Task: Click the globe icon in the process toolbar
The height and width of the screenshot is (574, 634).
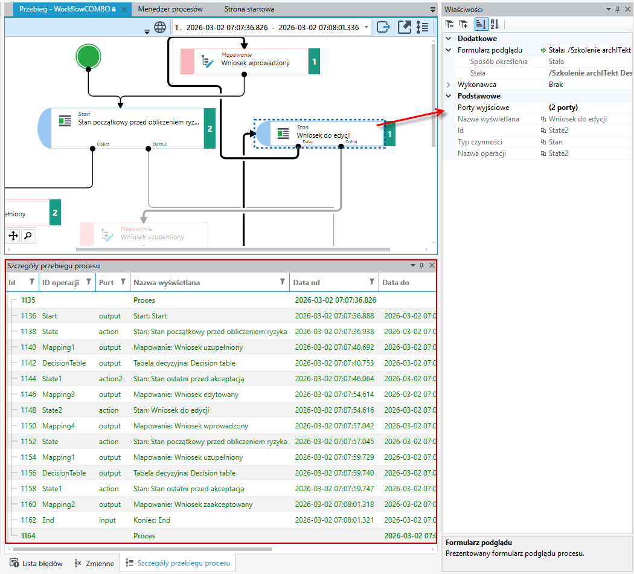Action: point(160,27)
